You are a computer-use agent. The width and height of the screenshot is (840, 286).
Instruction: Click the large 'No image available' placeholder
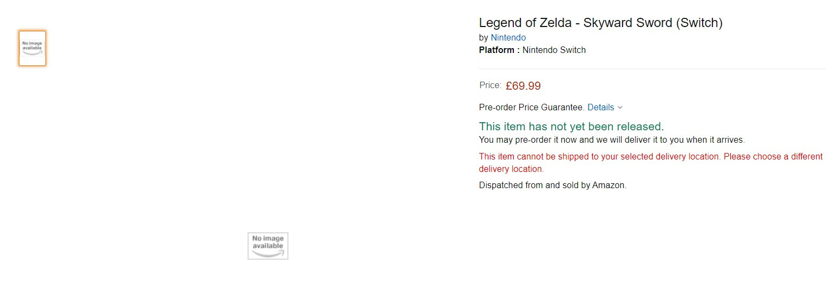click(x=268, y=246)
